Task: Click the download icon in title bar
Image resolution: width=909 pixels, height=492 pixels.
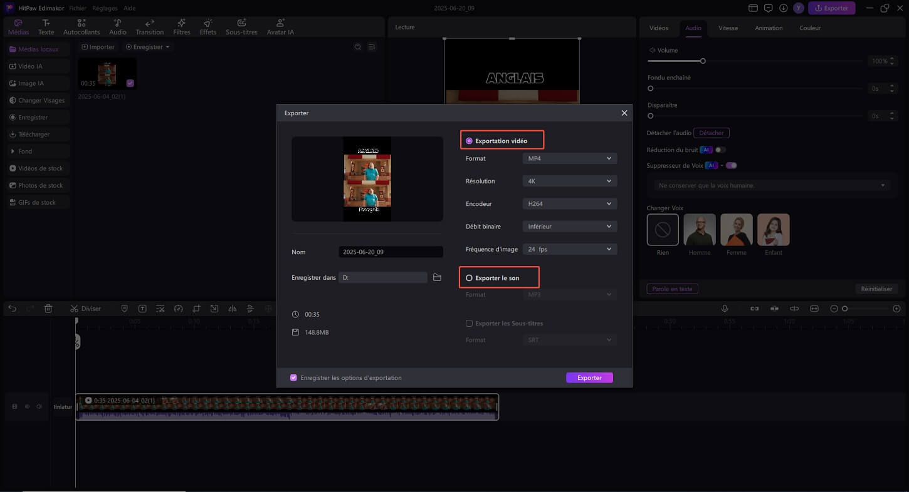Action: coord(784,8)
